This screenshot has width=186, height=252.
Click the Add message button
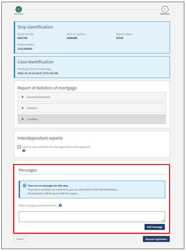[x=154, y=227]
